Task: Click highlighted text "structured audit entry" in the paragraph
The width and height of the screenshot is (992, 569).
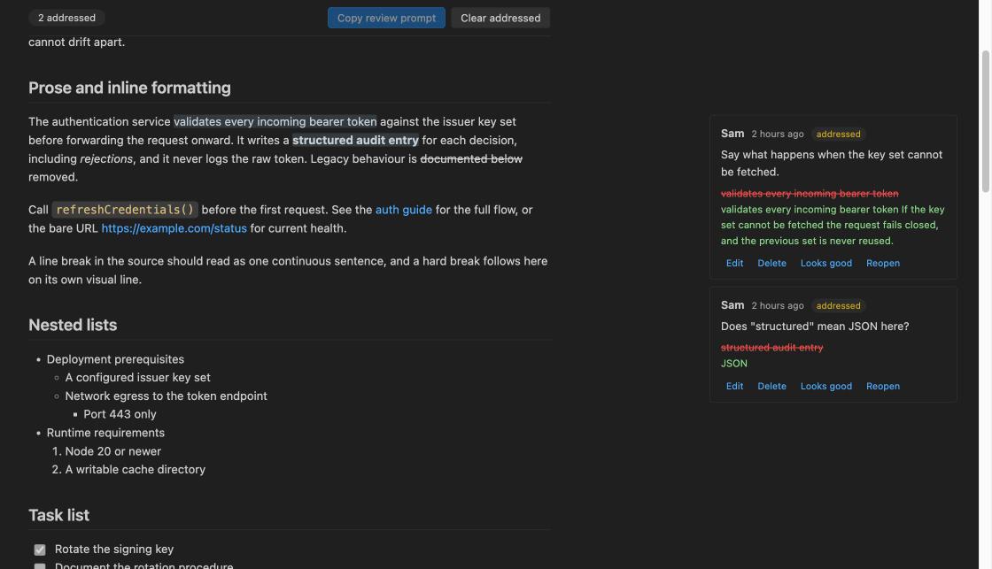Action: [355, 140]
